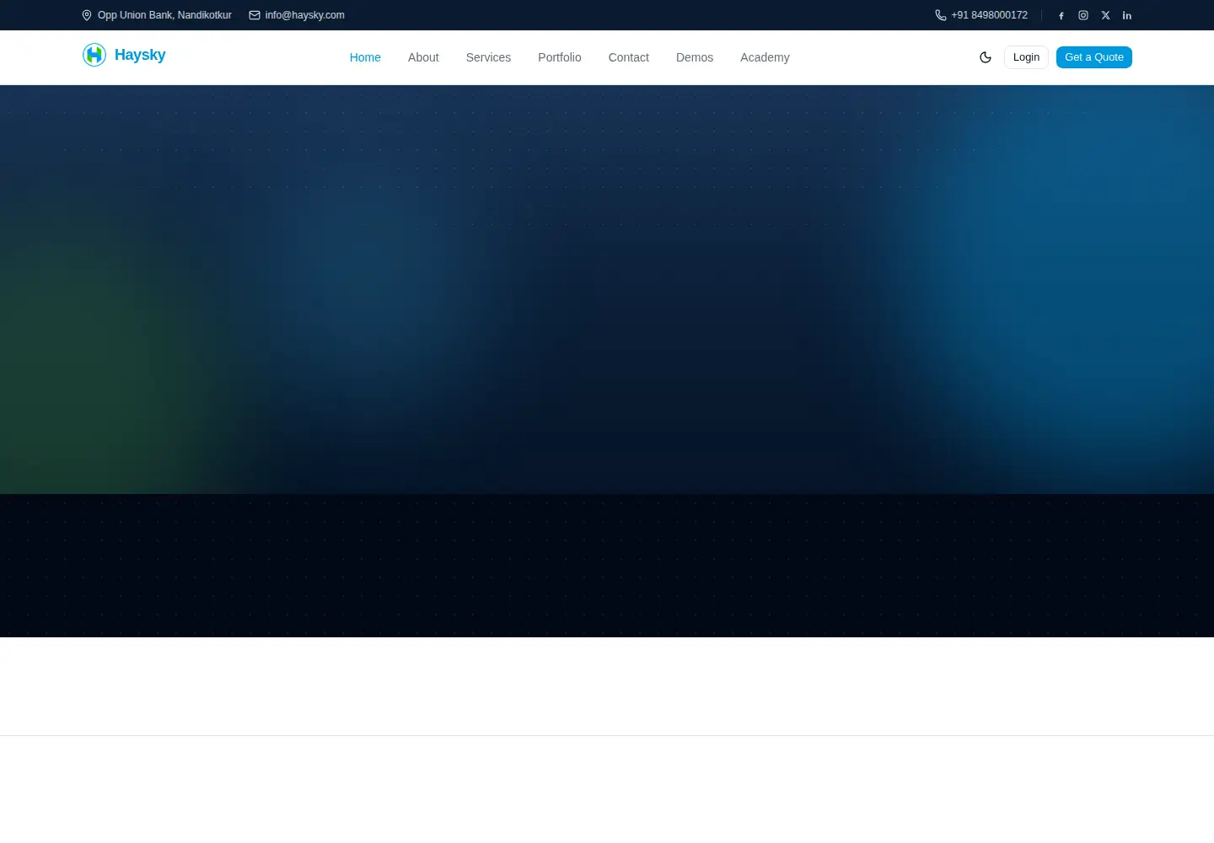The image size is (1214, 843).
Task: Navigate to the Contact page
Action: [629, 57]
